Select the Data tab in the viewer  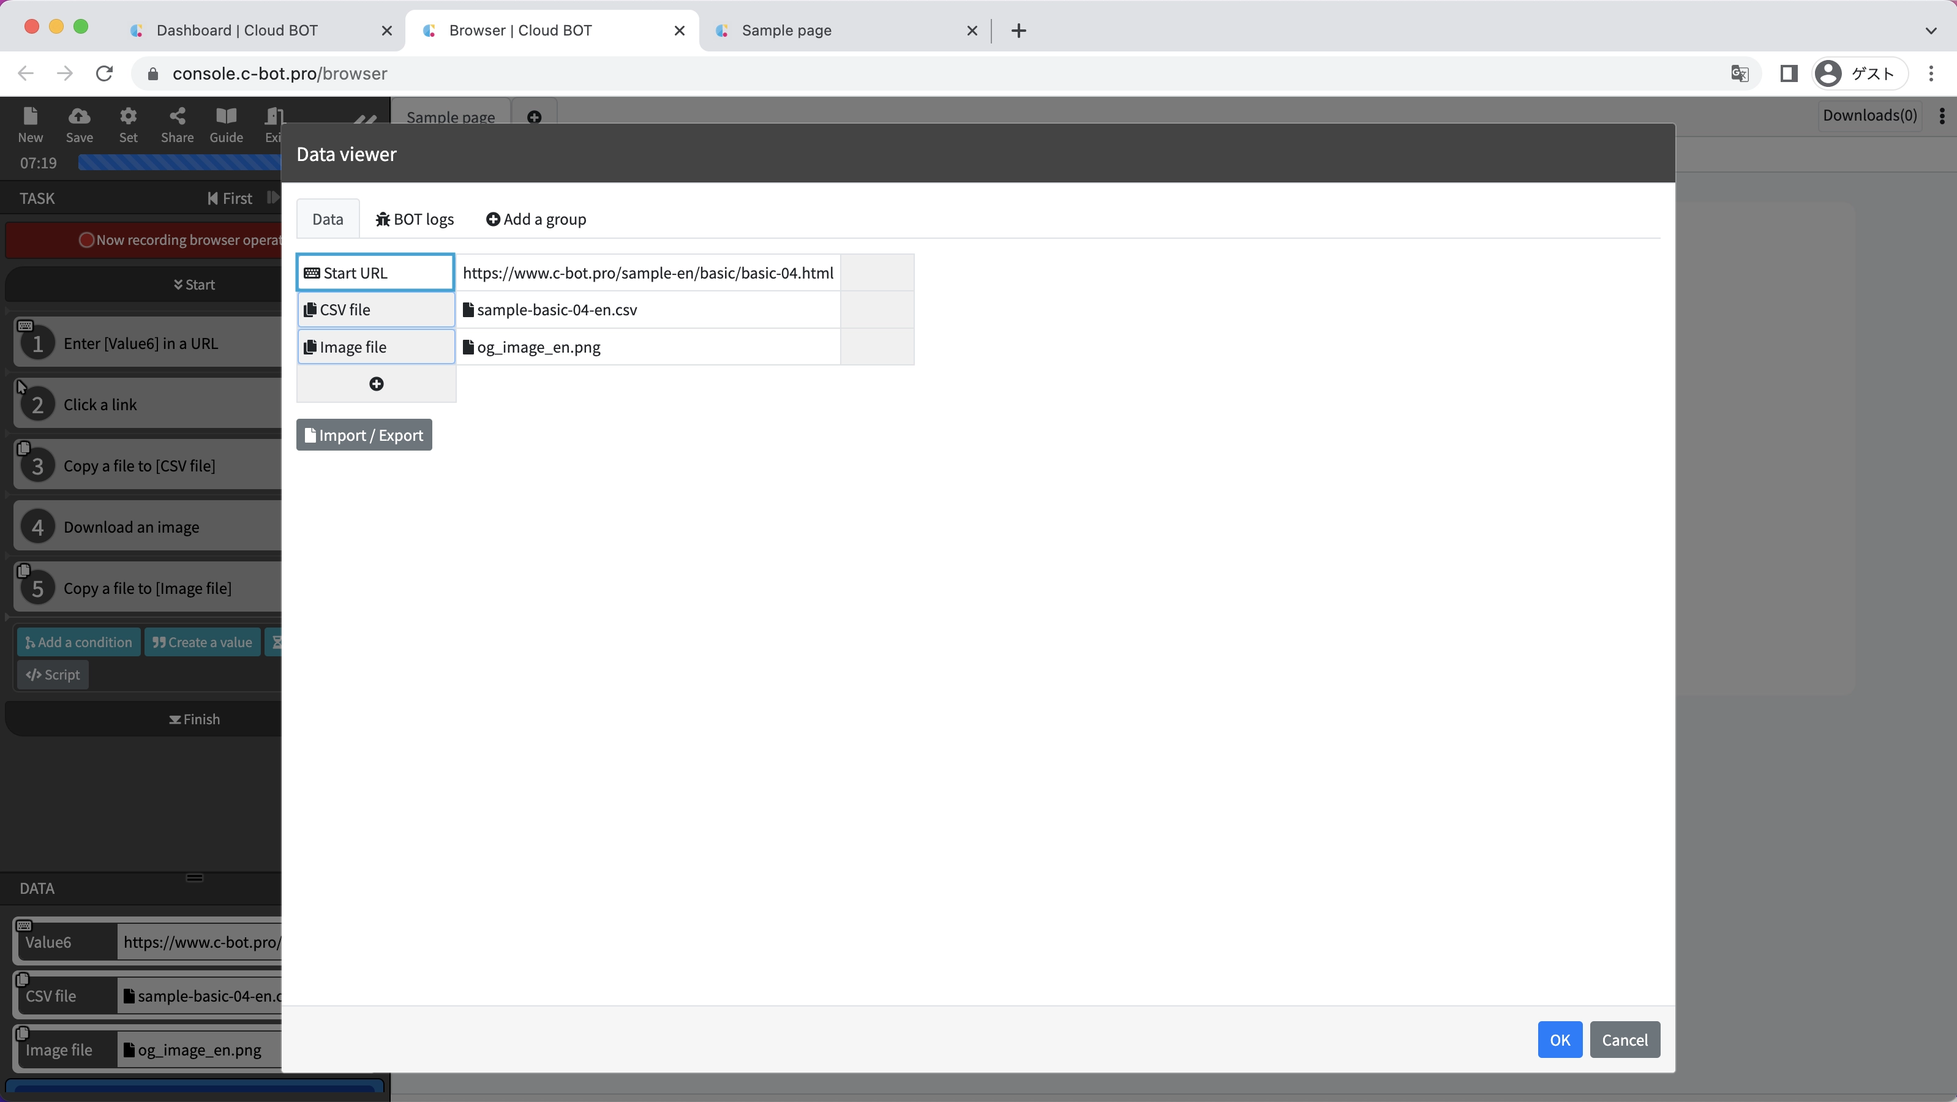coord(328,220)
